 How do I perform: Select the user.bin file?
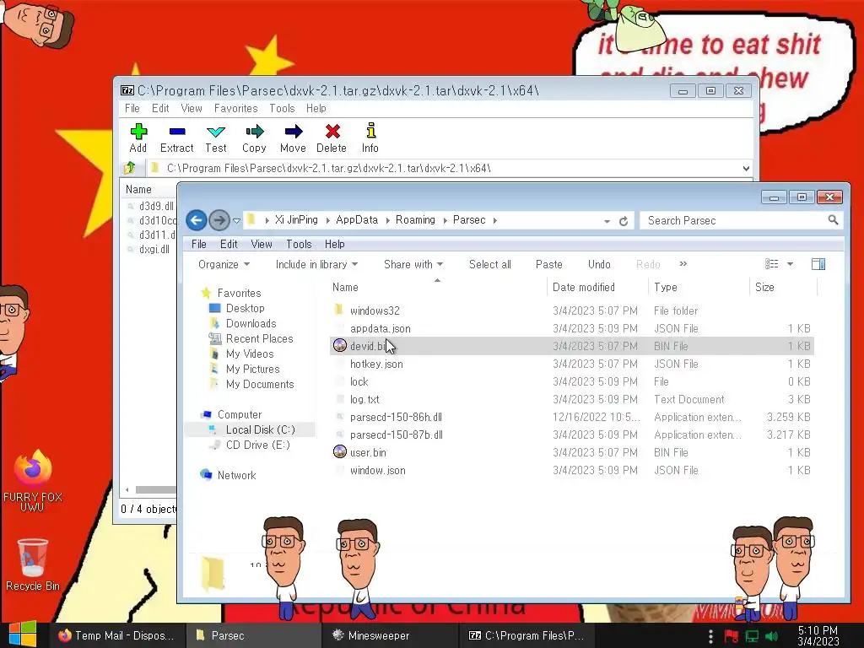(368, 452)
